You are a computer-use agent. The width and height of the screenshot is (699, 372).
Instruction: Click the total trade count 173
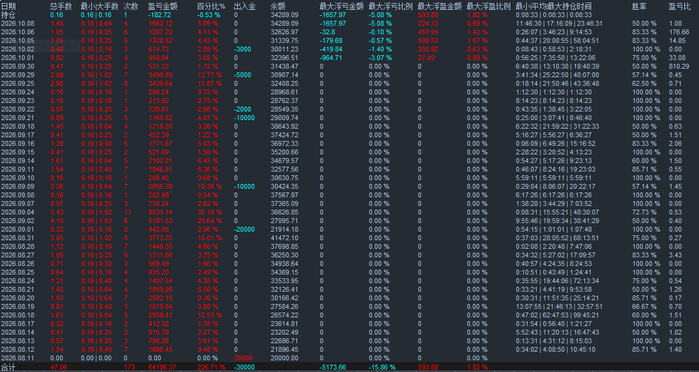[129, 367]
